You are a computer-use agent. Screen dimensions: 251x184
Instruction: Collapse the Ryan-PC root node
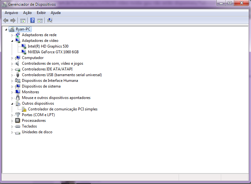click(6, 30)
